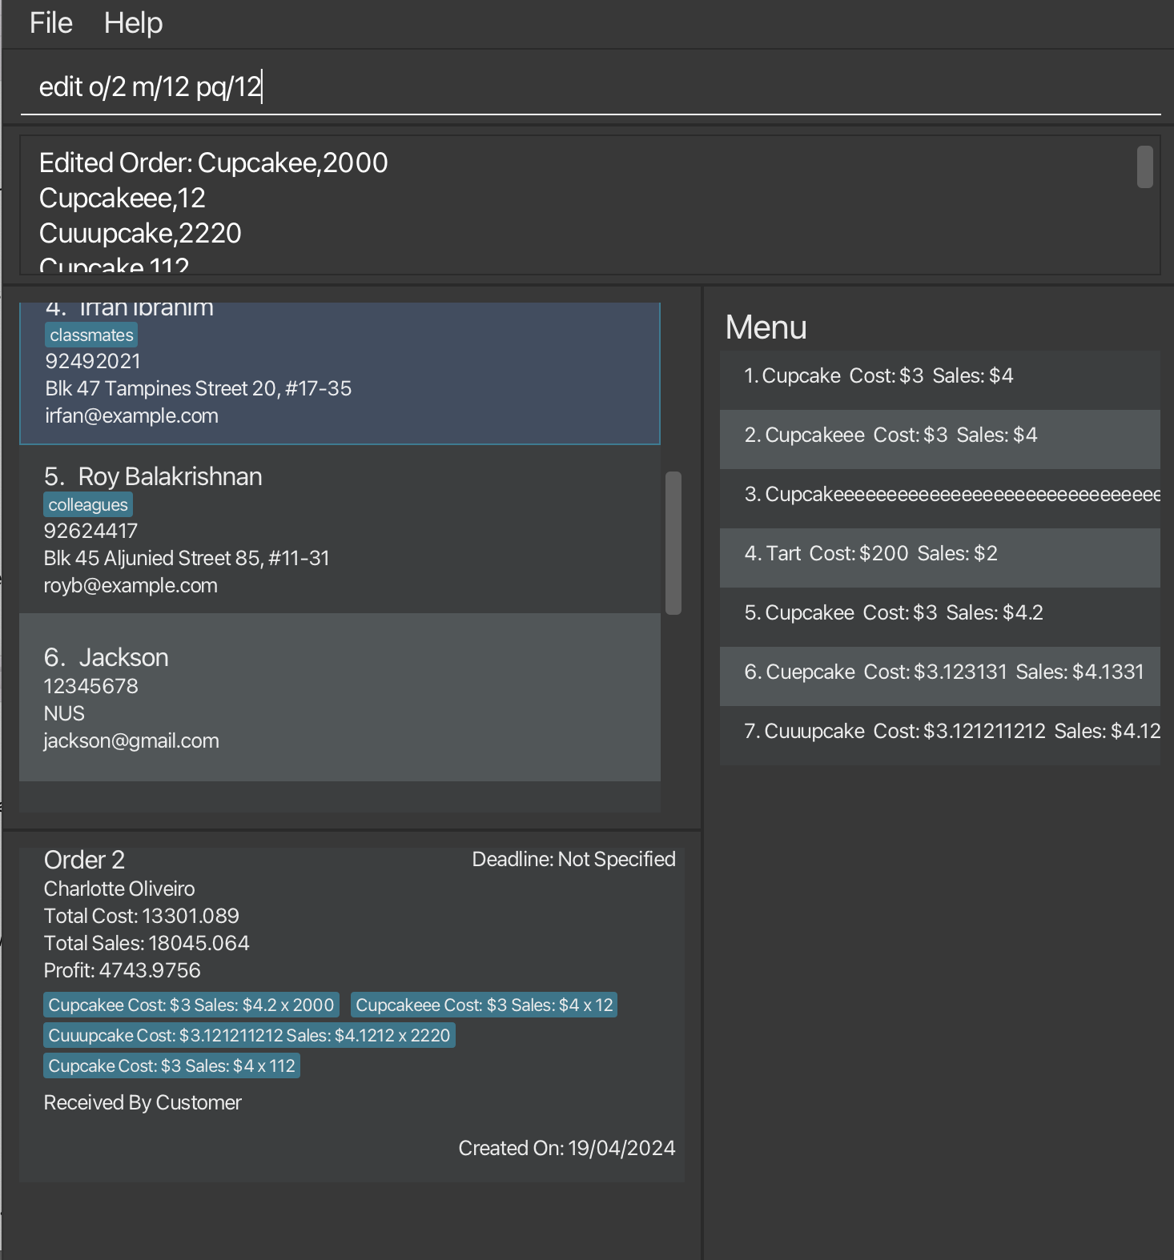This screenshot has height=1260, width=1174.
Task: Select menu item 7 Cuuupcake
Action: tap(939, 732)
